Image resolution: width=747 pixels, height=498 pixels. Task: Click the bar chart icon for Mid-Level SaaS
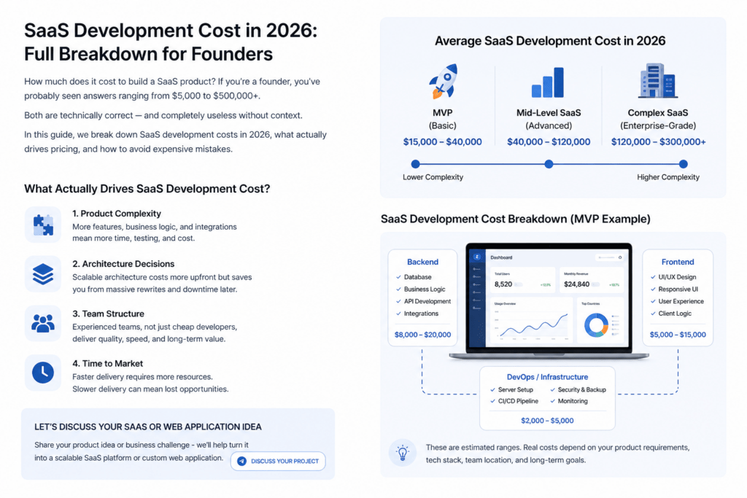coord(548,82)
